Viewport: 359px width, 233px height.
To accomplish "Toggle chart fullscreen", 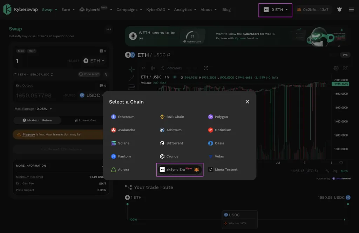I will [205, 68].
